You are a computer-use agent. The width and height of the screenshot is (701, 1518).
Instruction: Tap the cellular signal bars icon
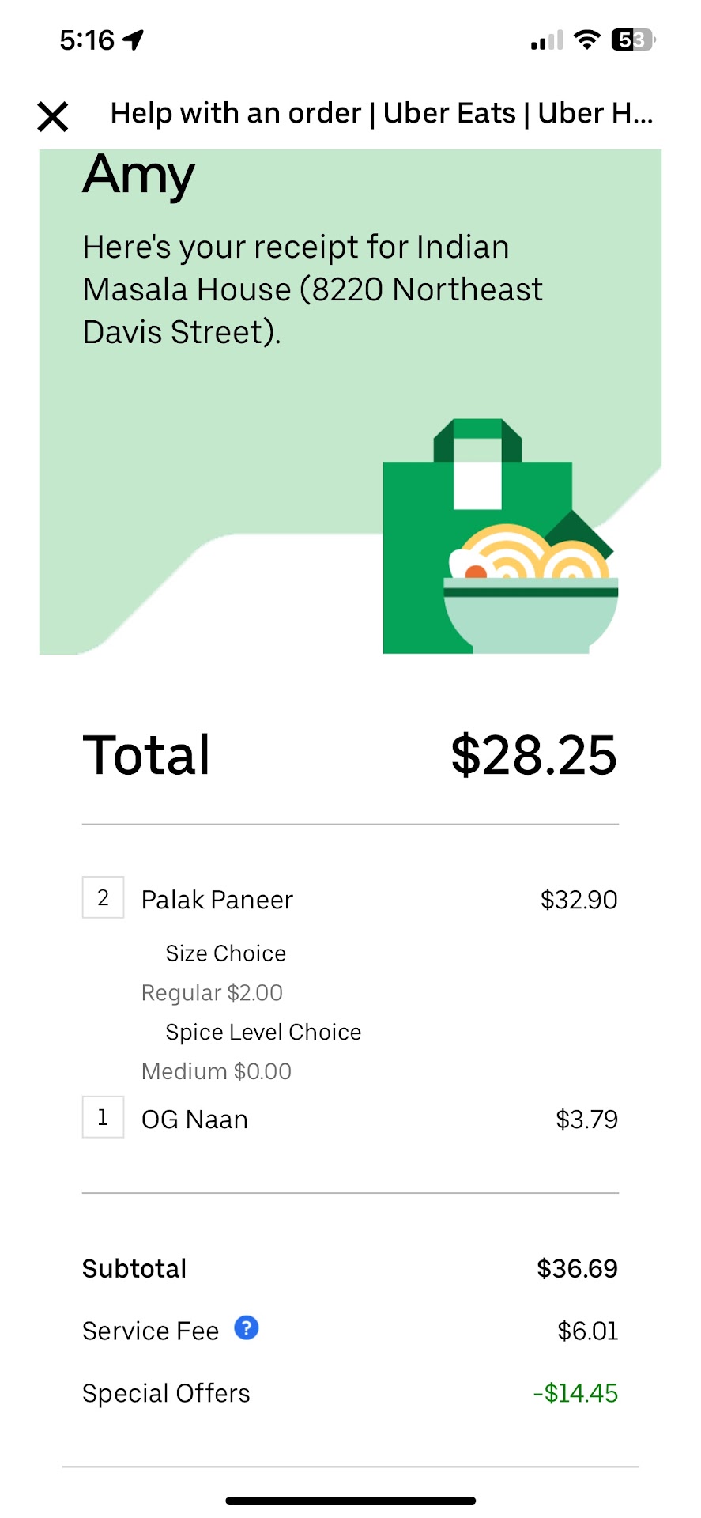(x=546, y=40)
